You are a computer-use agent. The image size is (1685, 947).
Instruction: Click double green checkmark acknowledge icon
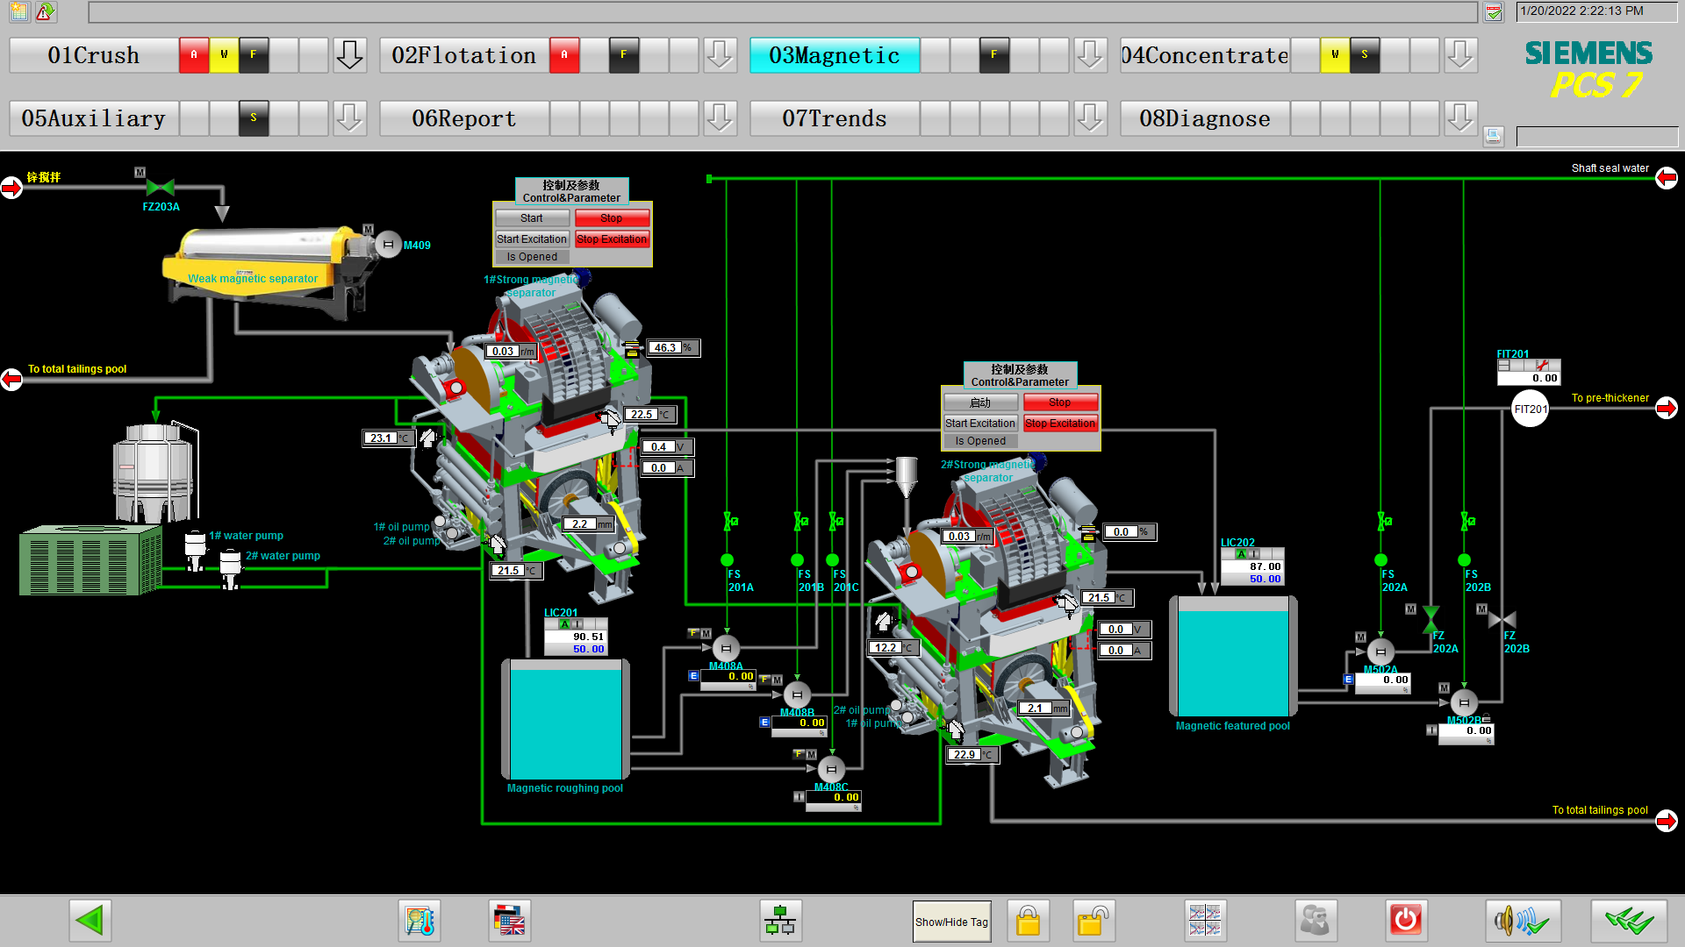(1628, 921)
